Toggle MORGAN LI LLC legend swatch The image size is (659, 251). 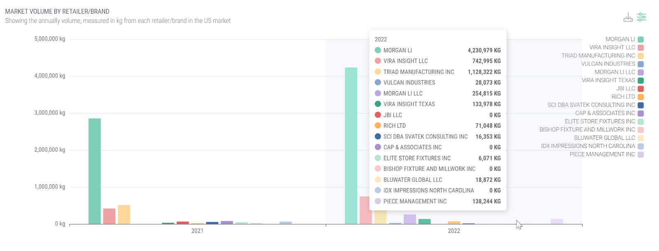pos(640,73)
